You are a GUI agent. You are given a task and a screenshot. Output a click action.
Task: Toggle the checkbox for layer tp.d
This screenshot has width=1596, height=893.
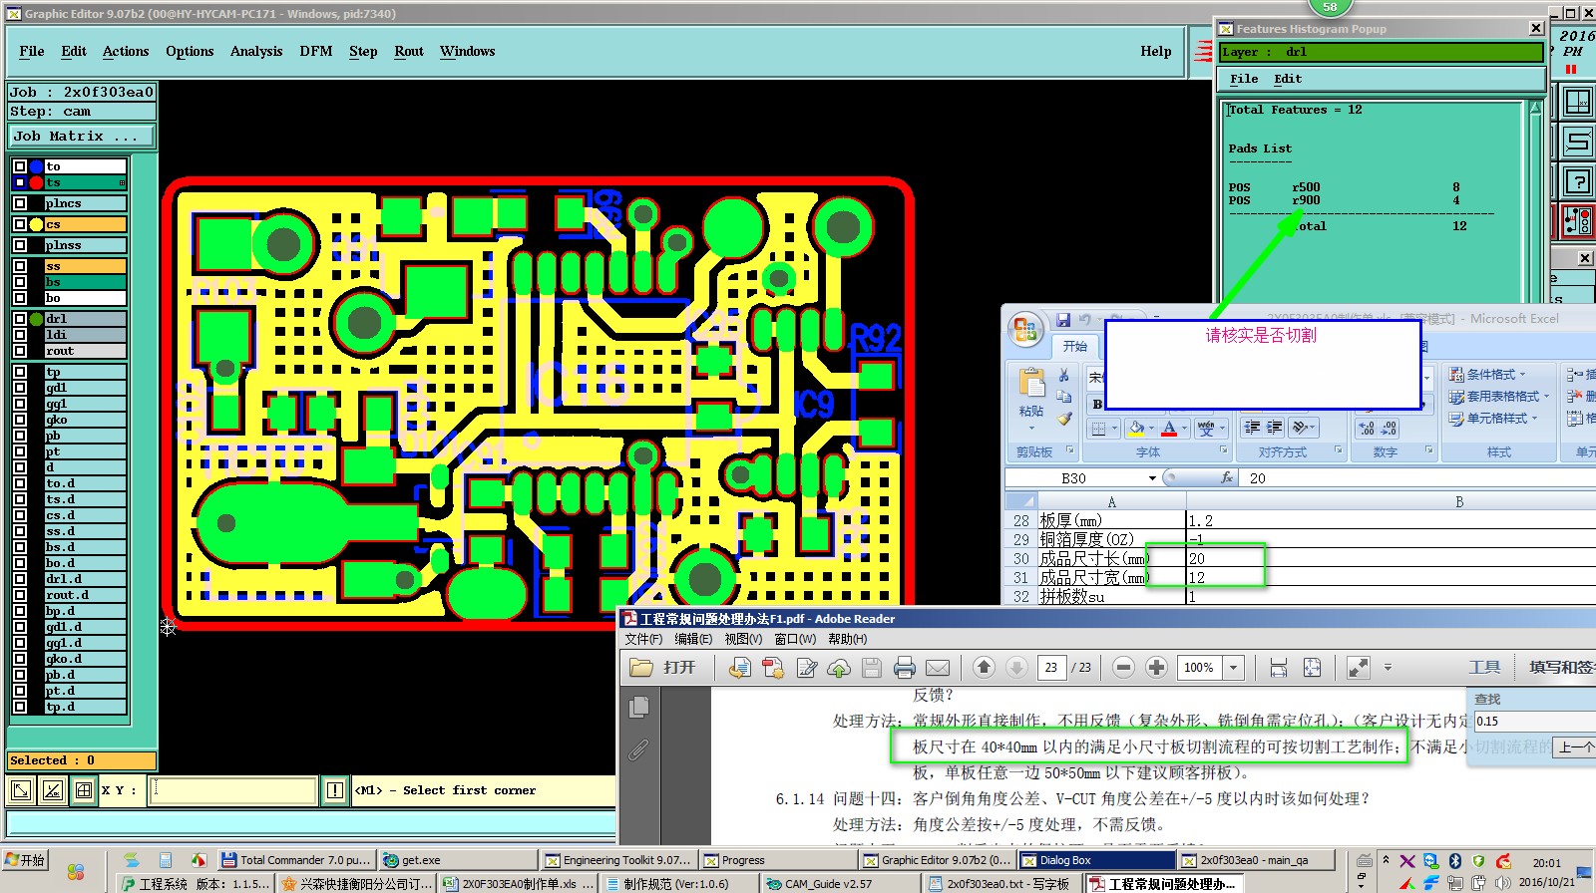(19, 707)
